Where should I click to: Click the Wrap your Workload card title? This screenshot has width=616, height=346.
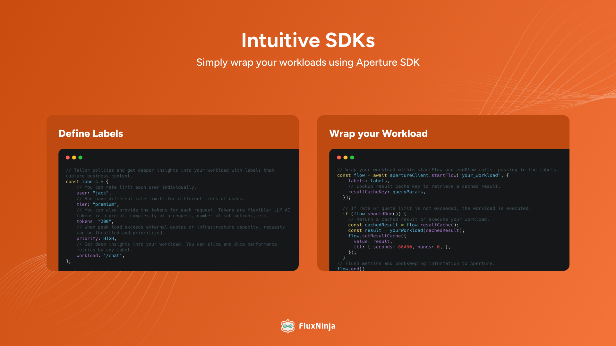(x=378, y=133)
